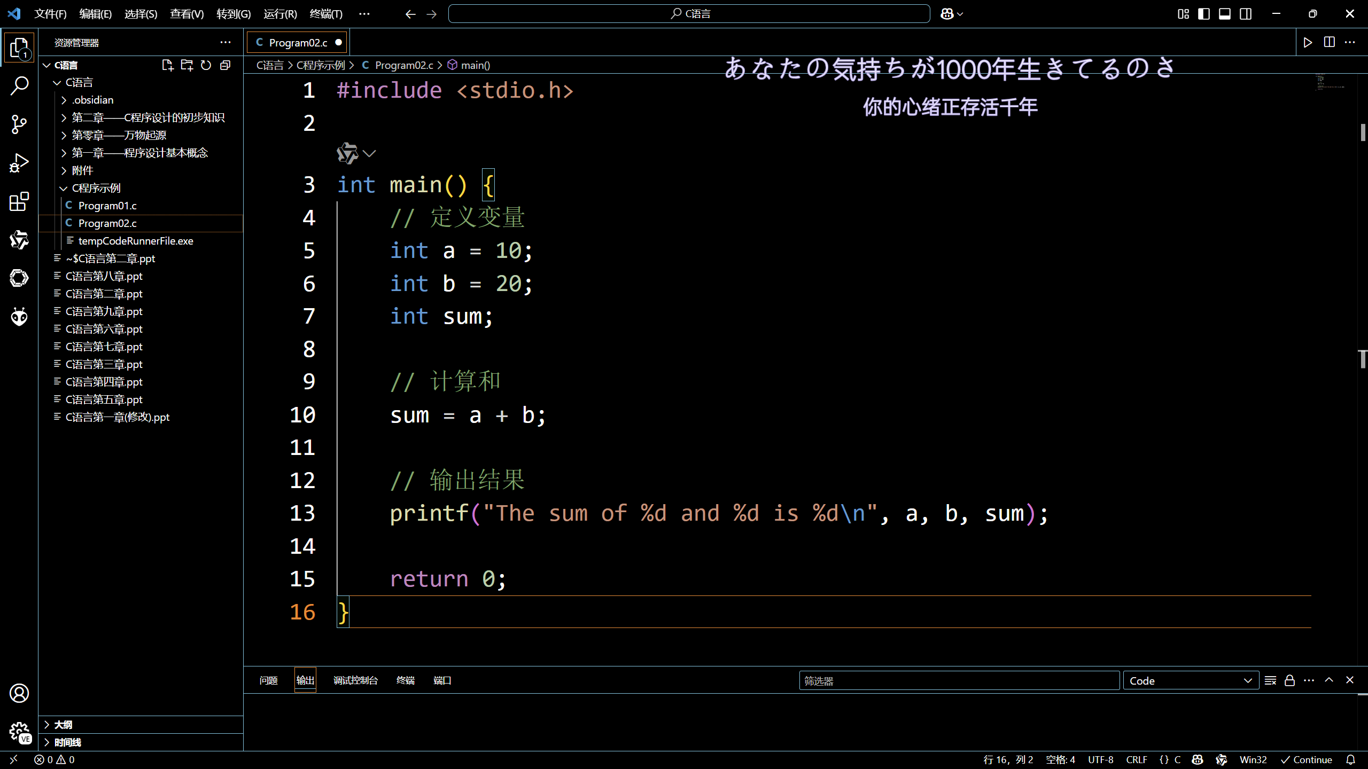This screenshot has width=1368, height=769.
Task: Click the UTF-8 encoding in status bar
Action: click(1100, 759)
